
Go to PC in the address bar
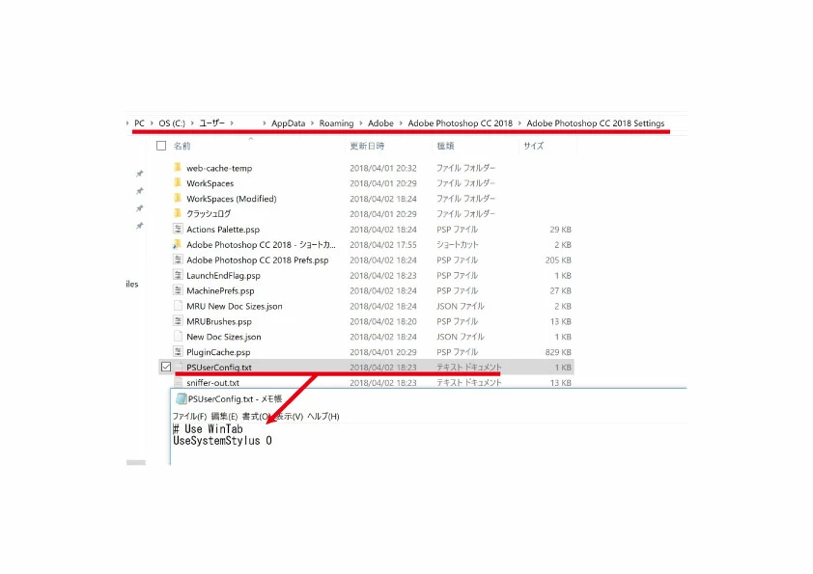[139, 123]
